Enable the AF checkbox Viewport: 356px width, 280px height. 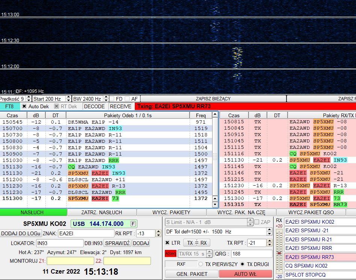click(127, 99)
